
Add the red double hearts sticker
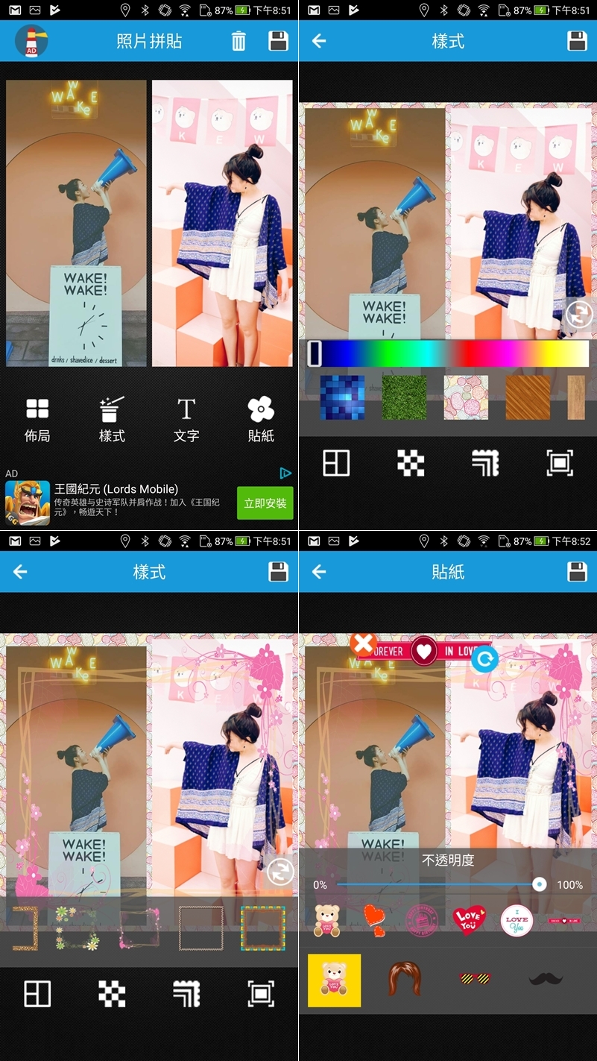(x=374, y=920)
